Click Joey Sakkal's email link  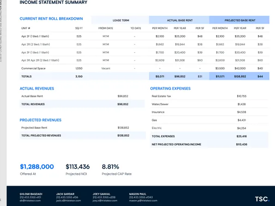105,200
